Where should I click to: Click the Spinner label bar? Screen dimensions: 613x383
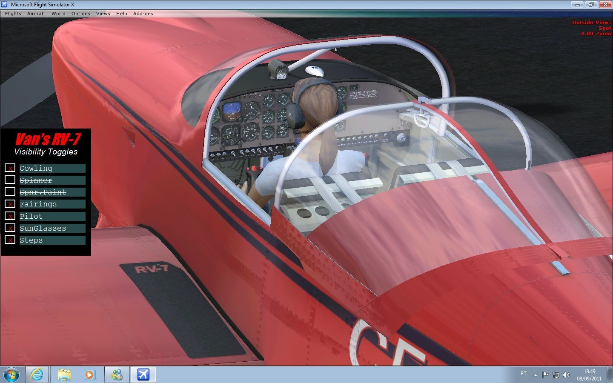(x=52, y=180)
